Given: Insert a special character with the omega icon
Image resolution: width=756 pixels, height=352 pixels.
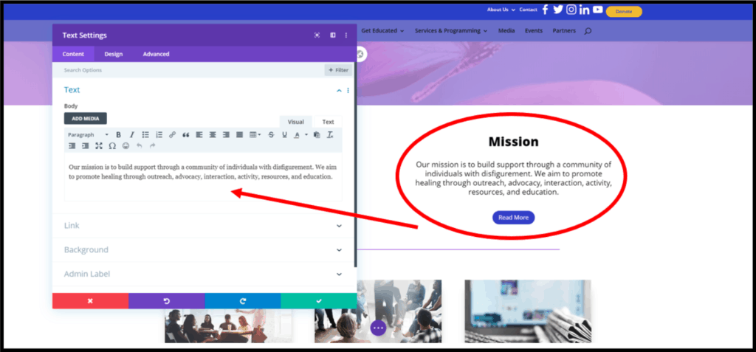Looking at the screenshot, I should point(112,146).
